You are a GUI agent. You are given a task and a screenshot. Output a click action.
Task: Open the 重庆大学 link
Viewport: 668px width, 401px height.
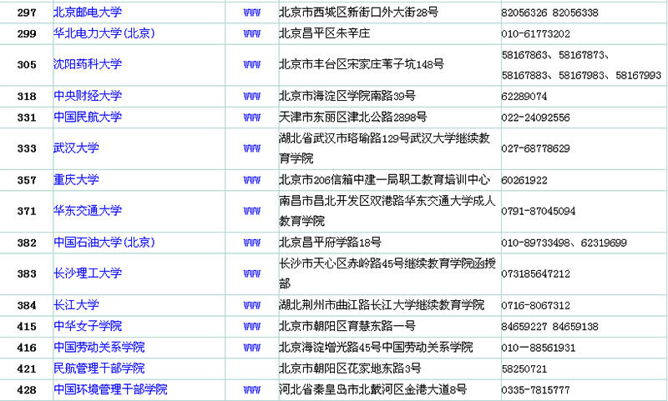click(x=76, y=180)
